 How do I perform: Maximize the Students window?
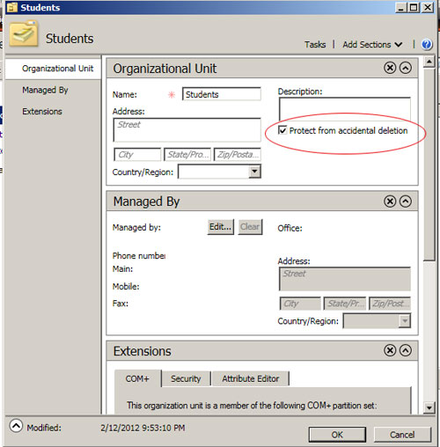pos(414,7)
